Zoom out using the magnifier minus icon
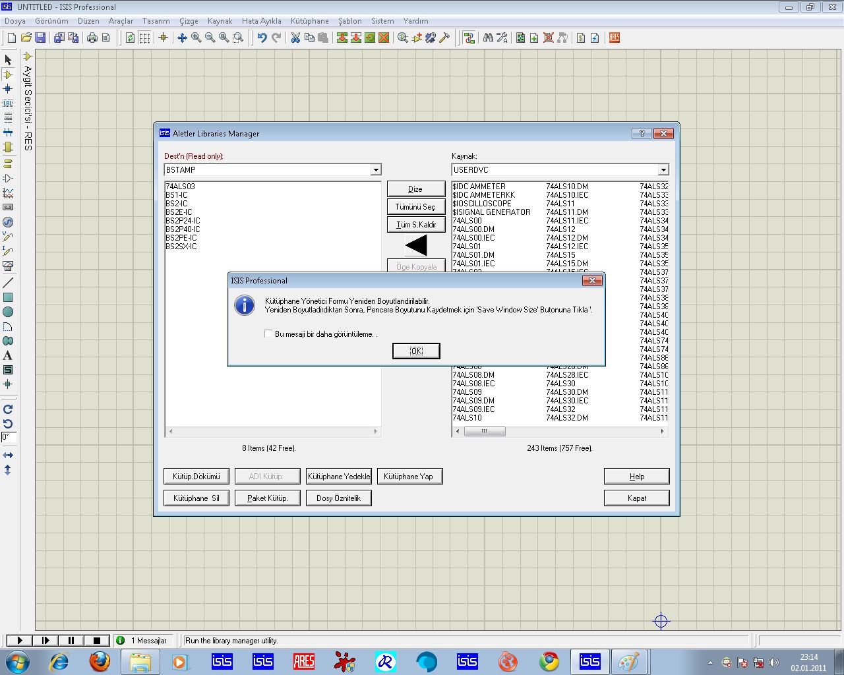 [210, 38]
